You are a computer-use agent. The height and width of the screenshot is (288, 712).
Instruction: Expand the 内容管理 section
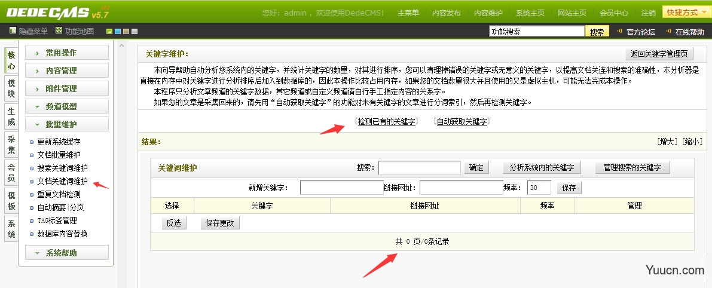point(66,71)
